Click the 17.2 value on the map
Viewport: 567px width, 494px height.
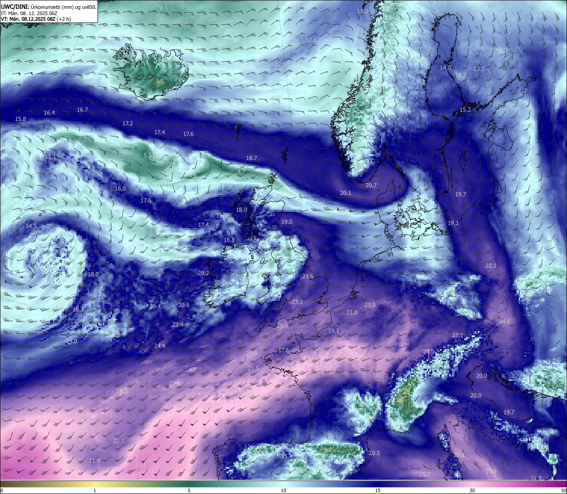(128, 124)
